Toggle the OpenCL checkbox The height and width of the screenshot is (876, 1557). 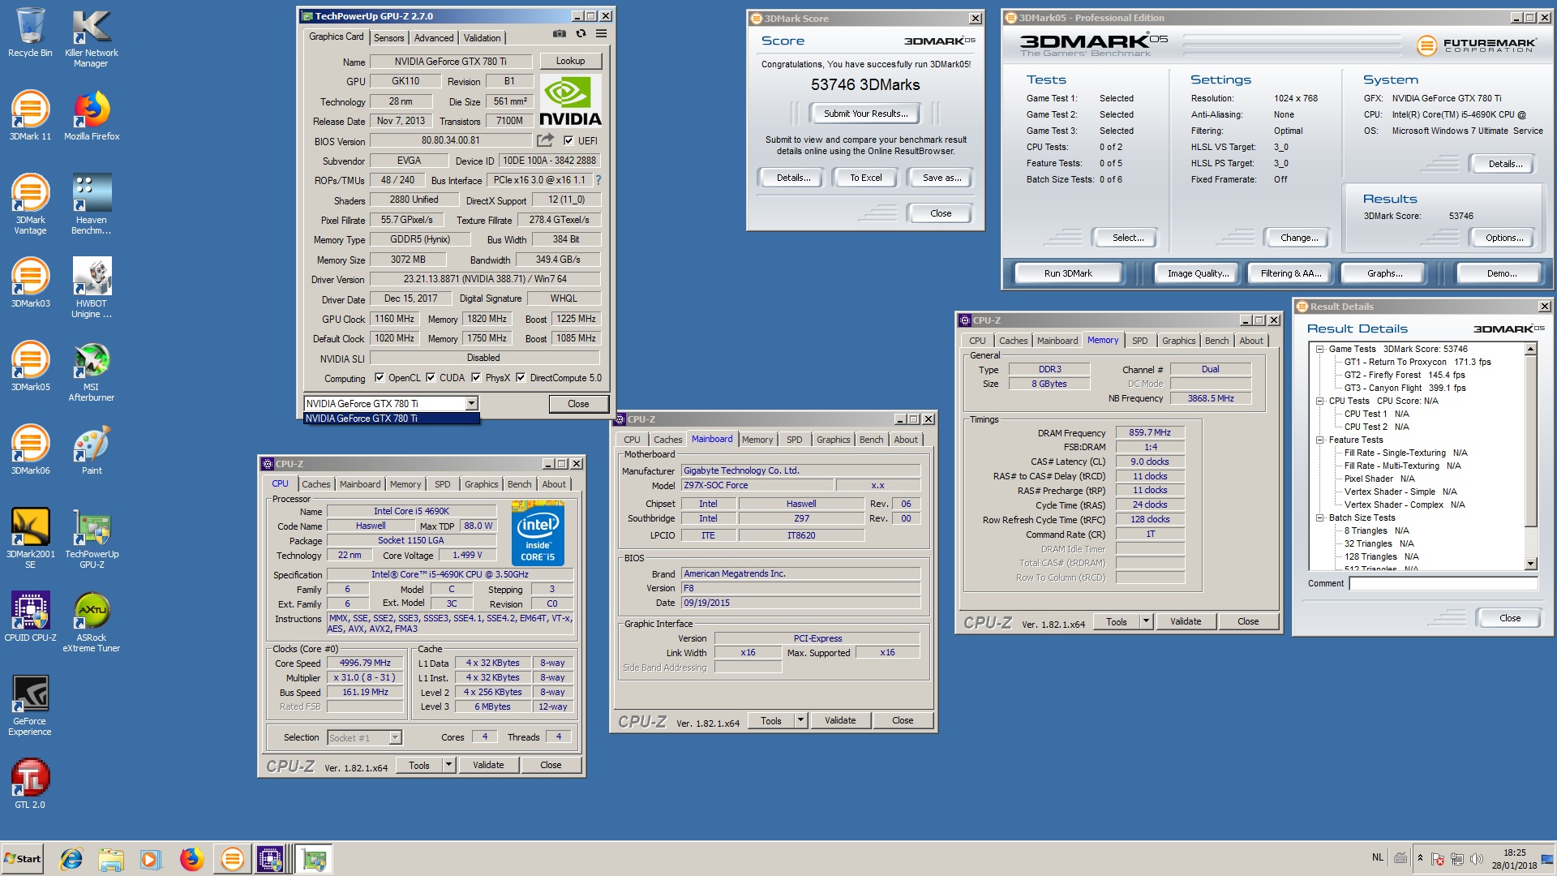tap(379, 377)
